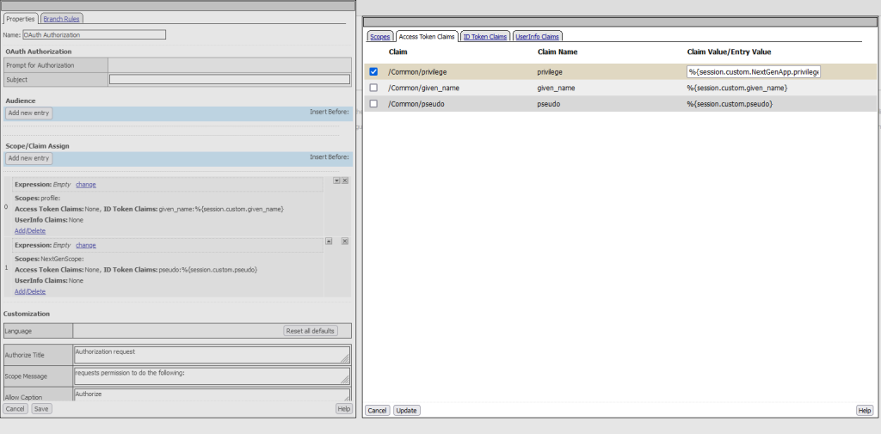Screen dimensions: 881x434
Task: Check the /Common/given_name claim checkbox
Action: click(x=373, y=88)
